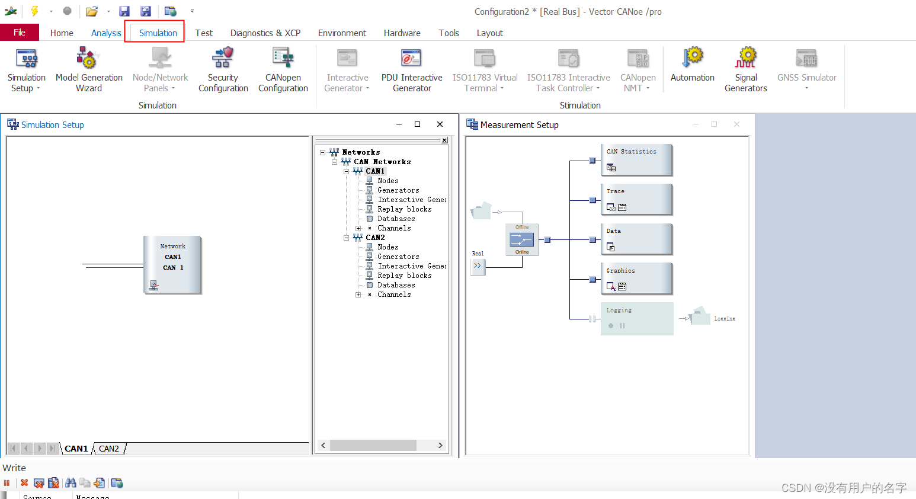The width and height of the screenshot is (916, 499).
Task: Switch to the Analysis ribbon tab
Action: point(106,33)
